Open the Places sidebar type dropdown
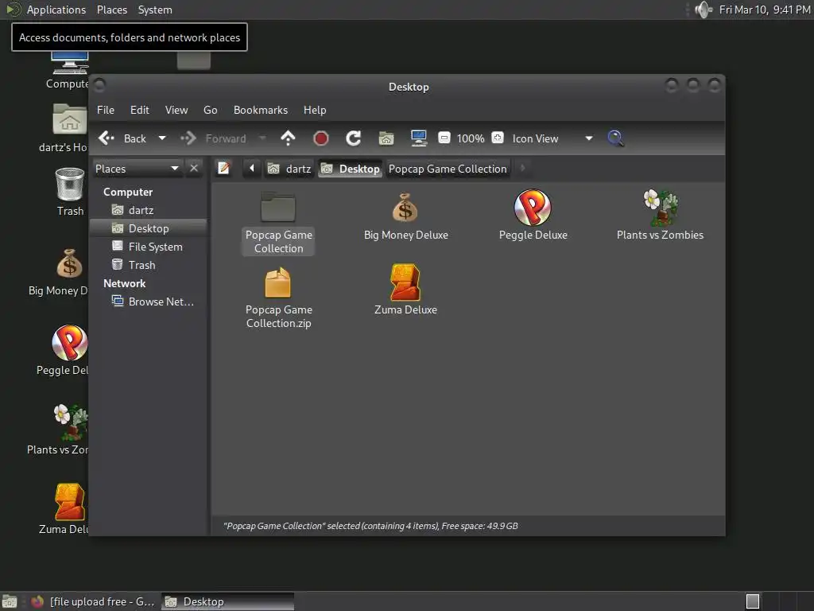 pyautogui.click(x=138, y=169)
